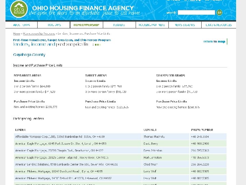
Task: Click the return to map link
Action: 214,41
